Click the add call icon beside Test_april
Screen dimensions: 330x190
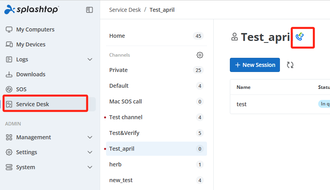coord(300,37)
